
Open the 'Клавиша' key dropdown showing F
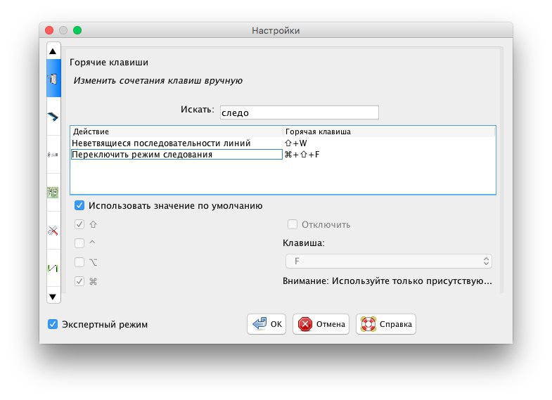click(389, 262)
